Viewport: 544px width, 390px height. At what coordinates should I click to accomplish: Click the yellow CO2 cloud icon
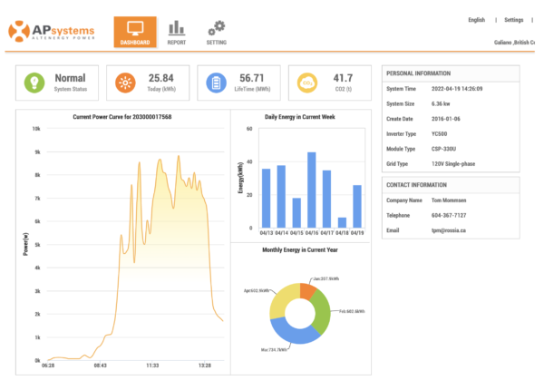click(x=306, y=83)
